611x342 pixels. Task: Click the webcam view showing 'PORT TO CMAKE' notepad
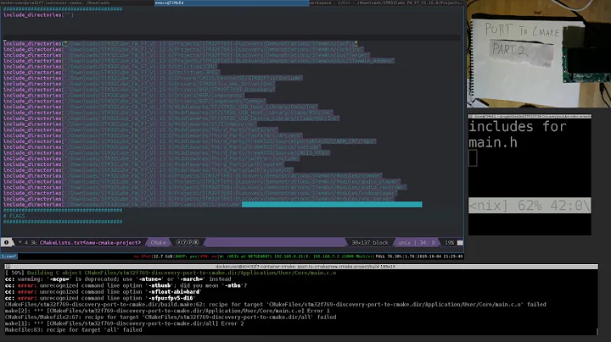point(539,55)
